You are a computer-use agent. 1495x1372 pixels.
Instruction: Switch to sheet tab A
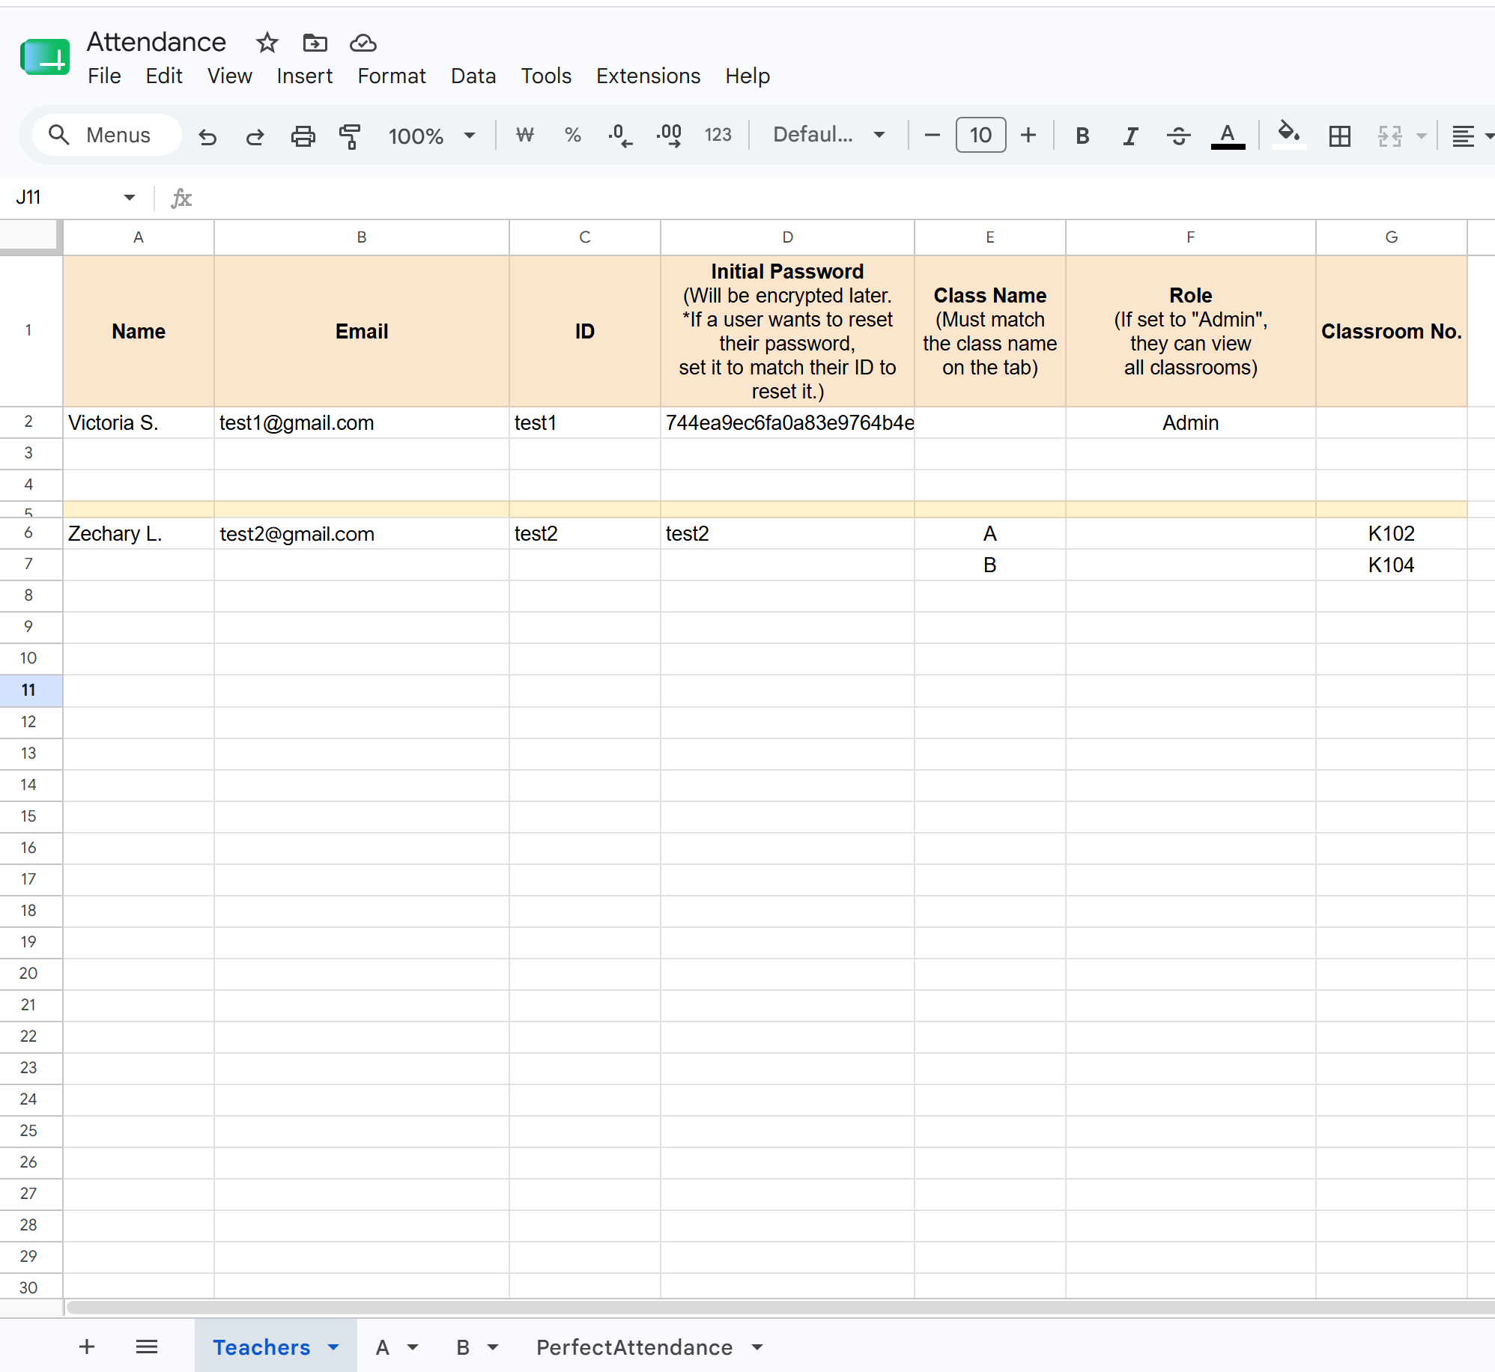coord(383,1347)
